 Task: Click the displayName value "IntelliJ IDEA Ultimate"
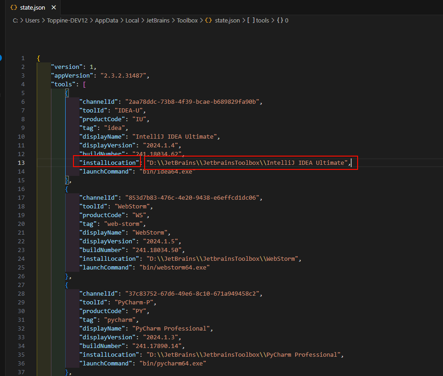click(174, 137)
